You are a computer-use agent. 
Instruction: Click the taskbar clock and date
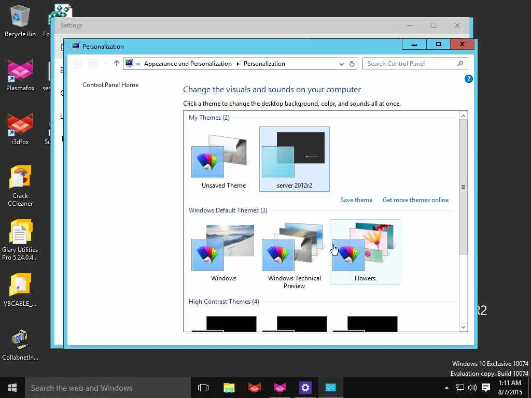click(510, 388)
